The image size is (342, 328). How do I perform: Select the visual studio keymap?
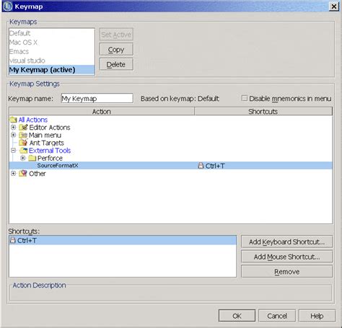pos(52,61)
